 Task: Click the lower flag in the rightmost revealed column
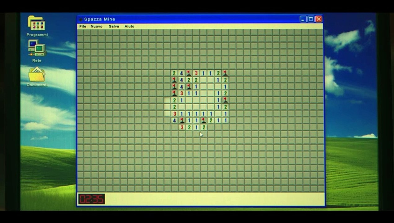[225, 100]
